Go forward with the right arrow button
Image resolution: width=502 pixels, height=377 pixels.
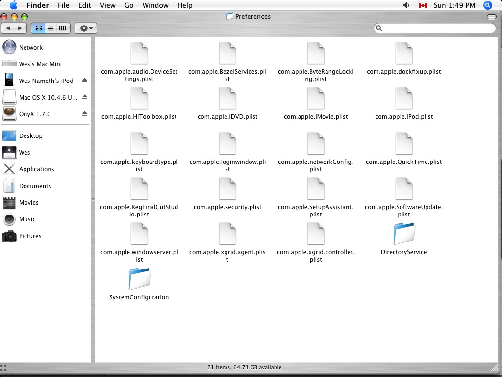click(x=20, y=28)
